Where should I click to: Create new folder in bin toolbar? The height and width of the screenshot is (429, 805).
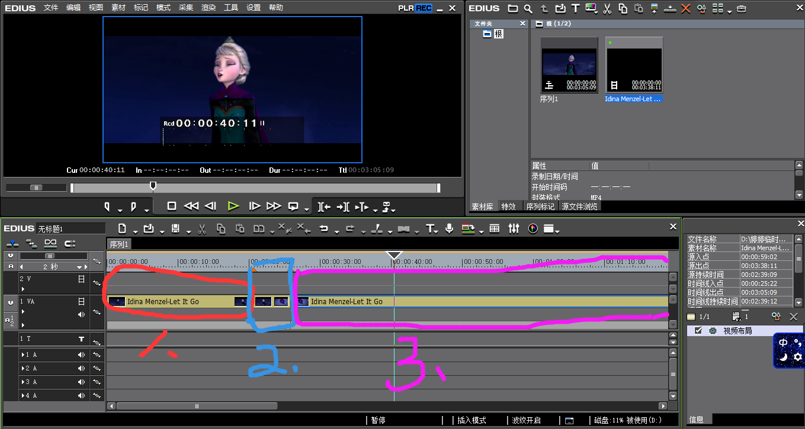[513, 8]
